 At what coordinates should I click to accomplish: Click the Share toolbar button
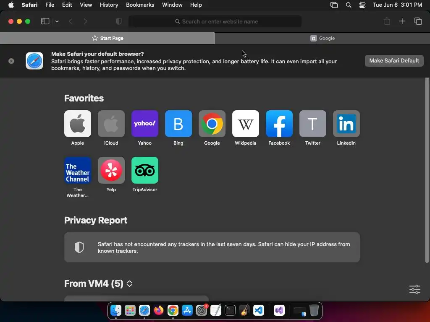point(387,21)
